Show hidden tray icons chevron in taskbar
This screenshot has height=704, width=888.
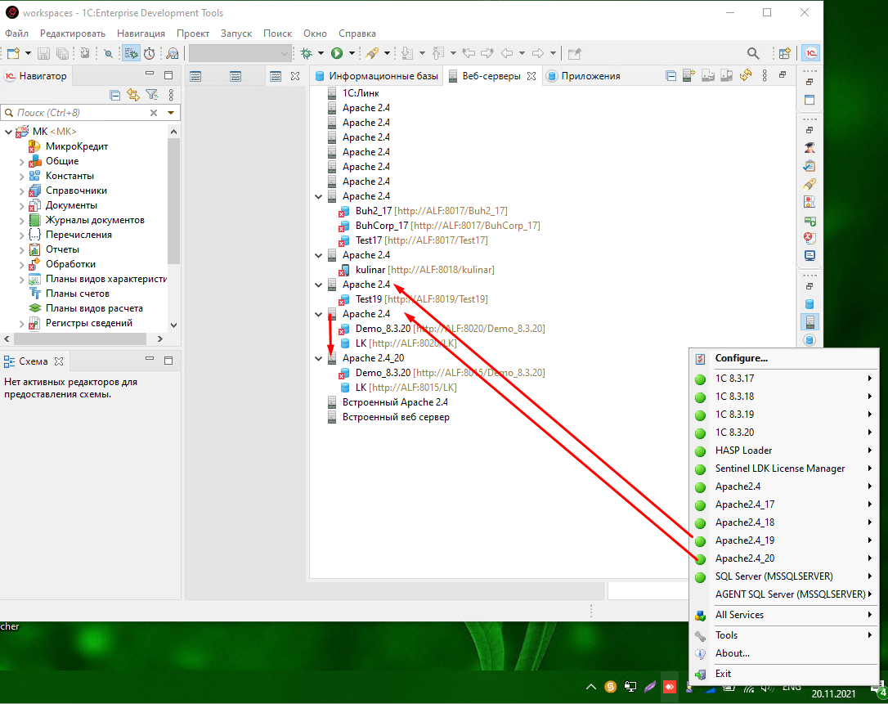coord(590,687)
